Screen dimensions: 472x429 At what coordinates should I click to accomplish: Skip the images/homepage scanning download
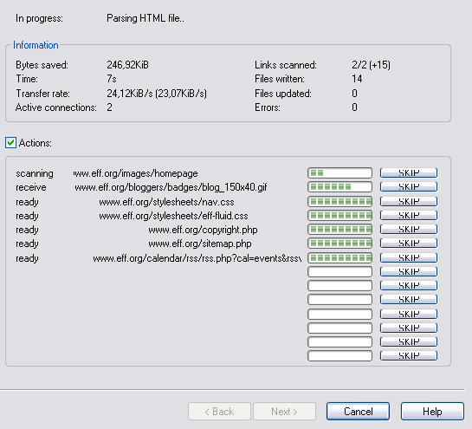(409, 173)
